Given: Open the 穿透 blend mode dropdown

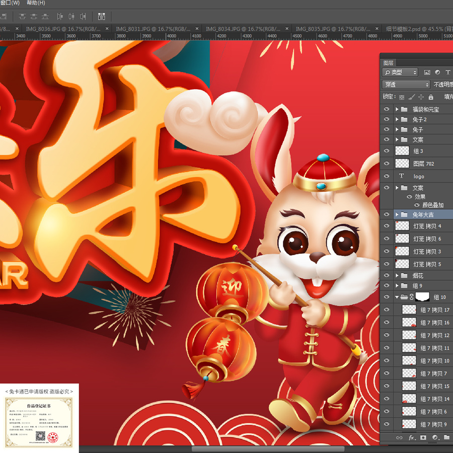Looking at the screenshot, I should point(406,85).
